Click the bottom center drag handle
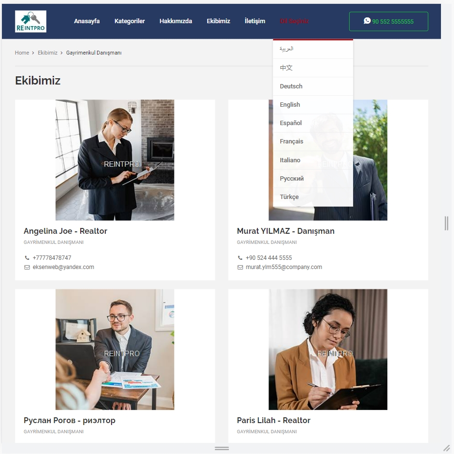Image resolution: width=454 pixels, height=454 pixels. click(x=222, y=448)
